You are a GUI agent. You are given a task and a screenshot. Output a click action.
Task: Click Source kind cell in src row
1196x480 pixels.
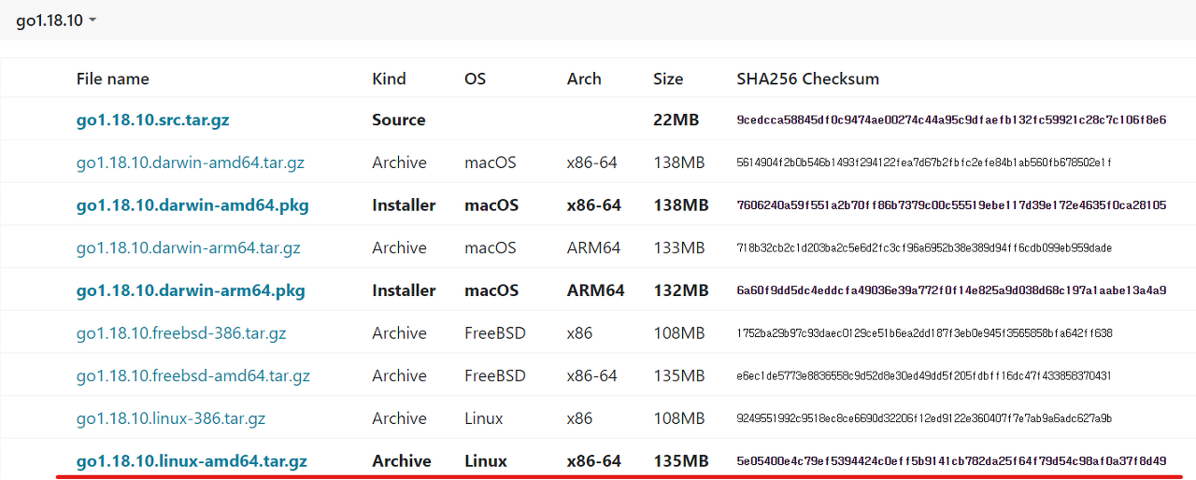pos(398,120)
